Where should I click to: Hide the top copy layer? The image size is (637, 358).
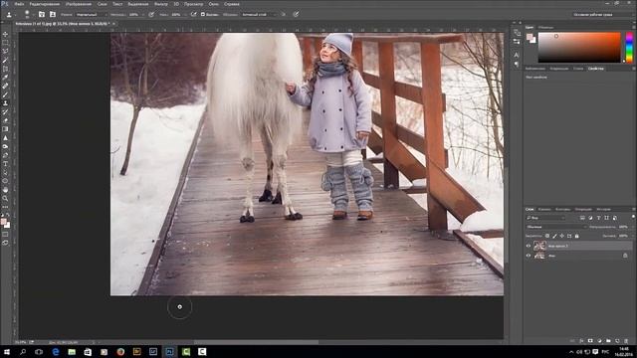pyautogui.click(x=529, y=246)
